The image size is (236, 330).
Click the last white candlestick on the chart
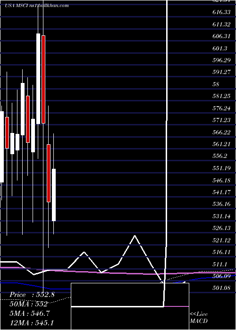click(54, 195)
